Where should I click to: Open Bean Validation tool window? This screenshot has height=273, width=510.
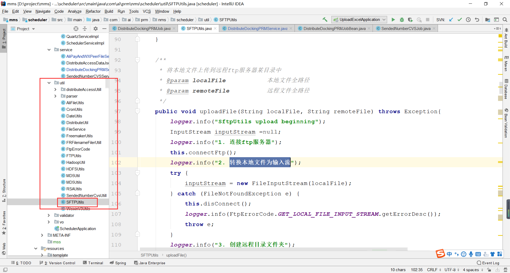coord(506,123)
